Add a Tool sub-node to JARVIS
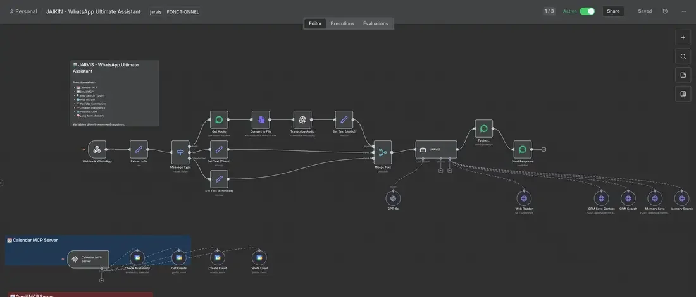The image size is (696, 297). pos(450,170)
